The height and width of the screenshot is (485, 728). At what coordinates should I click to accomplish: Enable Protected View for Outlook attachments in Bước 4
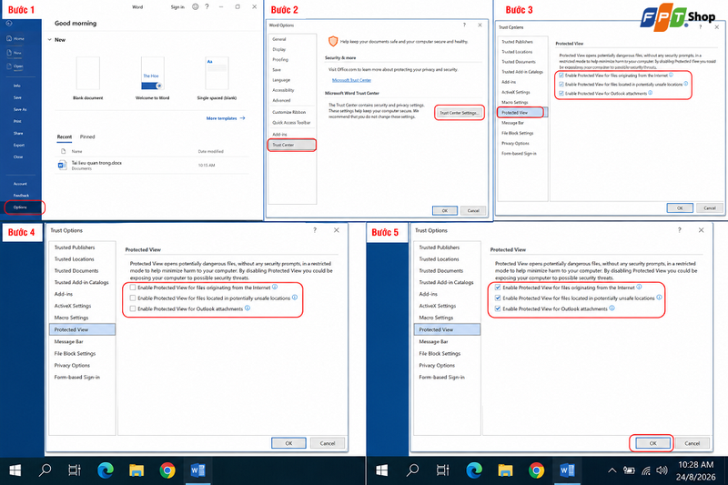click(133, 308)
